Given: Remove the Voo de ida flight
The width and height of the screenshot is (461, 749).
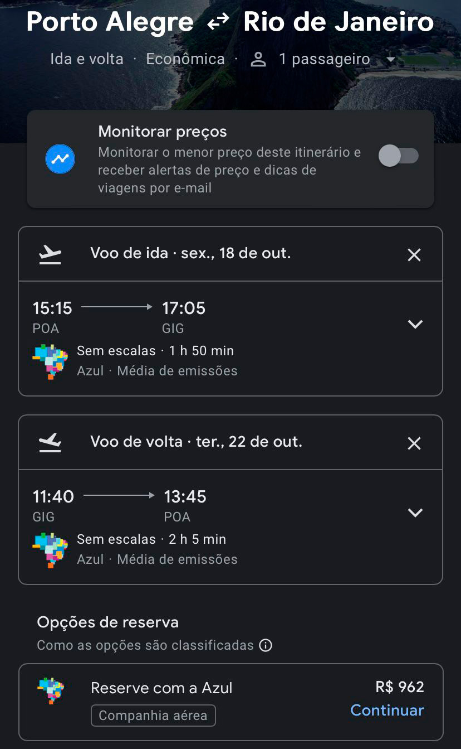Looking at the screenshot, I should point(414,255).
